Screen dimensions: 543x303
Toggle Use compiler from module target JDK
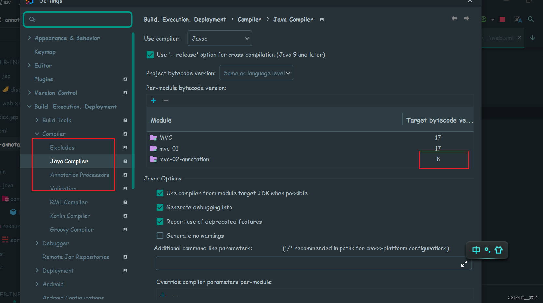click(160, 193)
